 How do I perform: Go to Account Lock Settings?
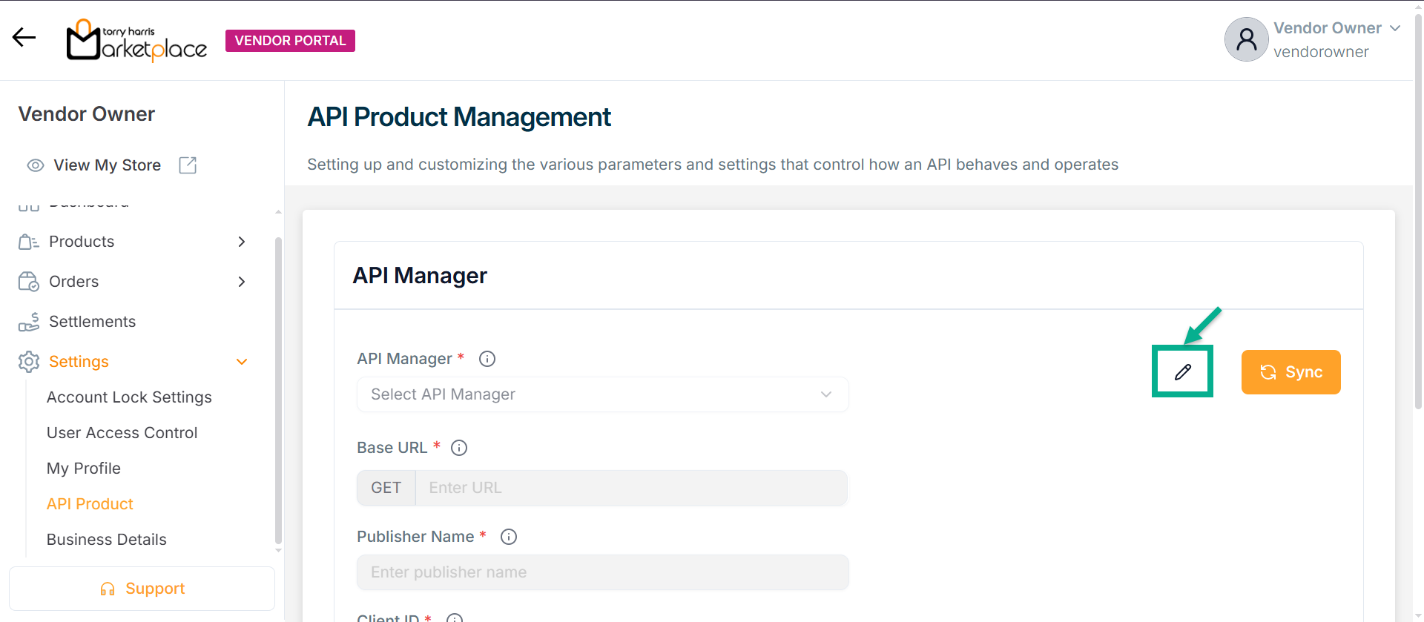129,397
